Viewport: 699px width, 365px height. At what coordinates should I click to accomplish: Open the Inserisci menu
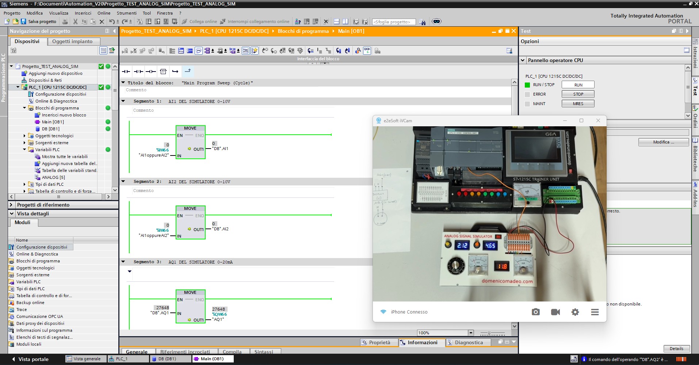[x=83, y=13]
